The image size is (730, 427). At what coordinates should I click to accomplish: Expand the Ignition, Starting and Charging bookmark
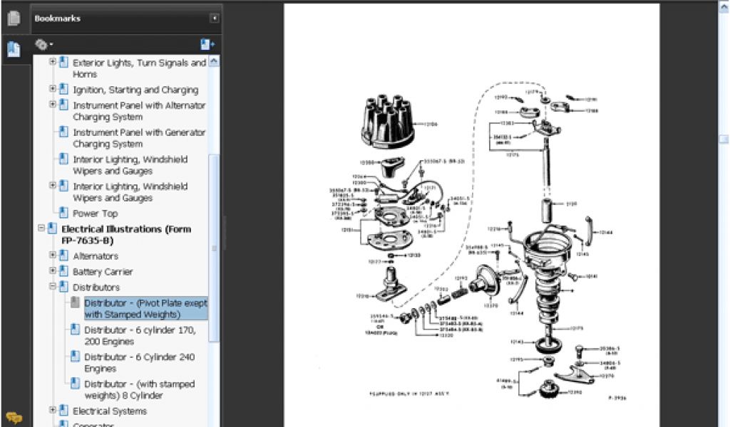[53, 90]
